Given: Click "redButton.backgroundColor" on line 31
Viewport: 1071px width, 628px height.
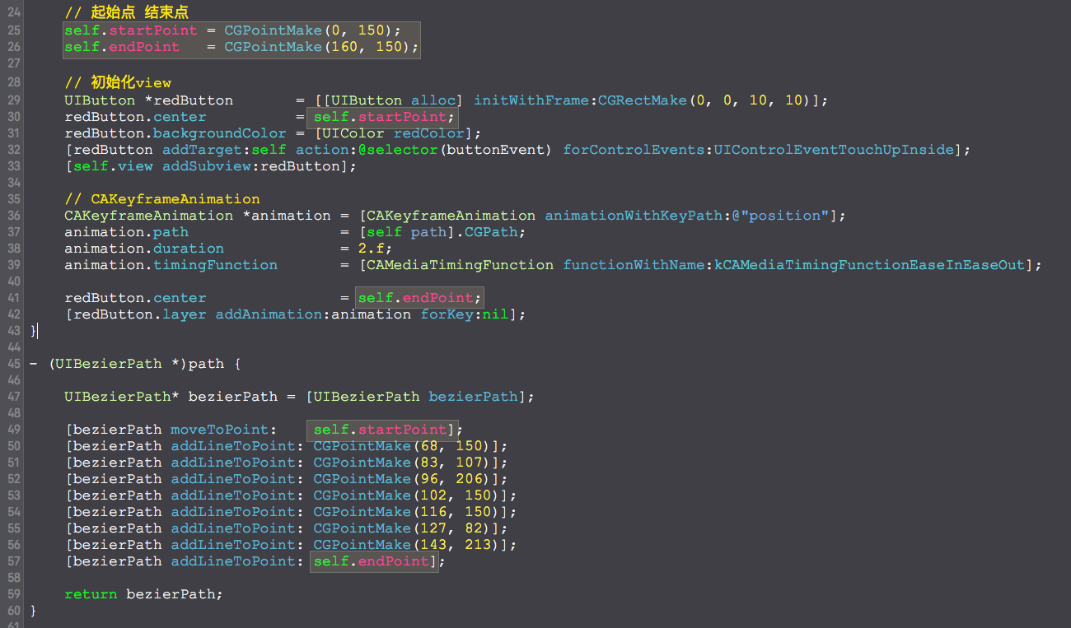Looking at the screenshot, I should pyautogui.click(x=175, y=133).
